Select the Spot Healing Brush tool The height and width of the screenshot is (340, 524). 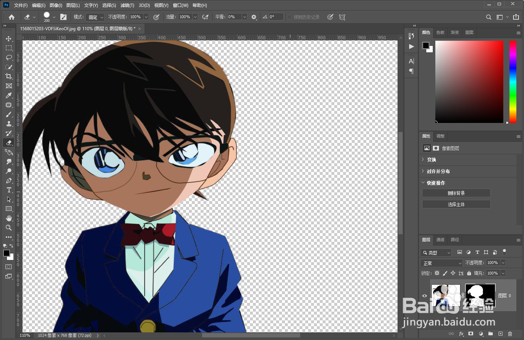tap(9, 105)
